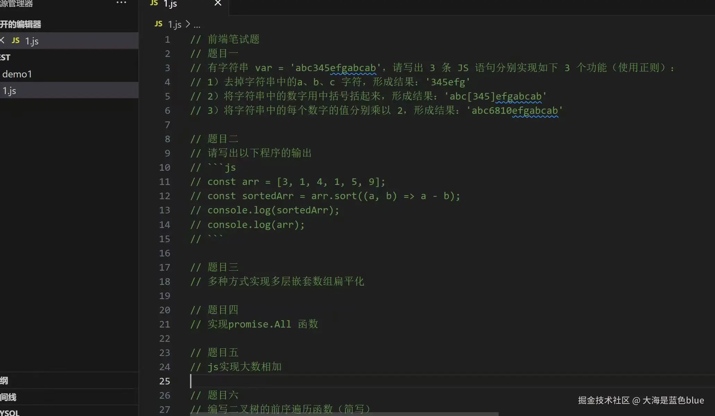Collapse the TEST folder section header
Screen dimensions: 715x416
pos(6,58)
